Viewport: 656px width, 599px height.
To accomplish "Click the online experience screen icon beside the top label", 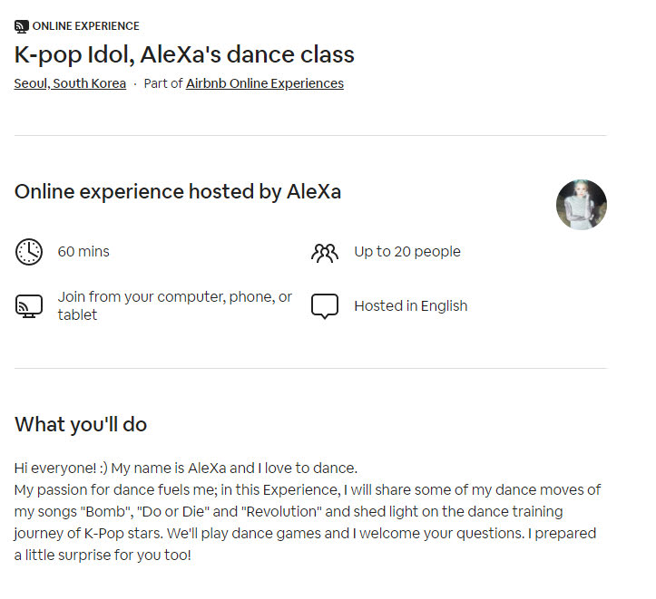I will click(x=22, y=26).
